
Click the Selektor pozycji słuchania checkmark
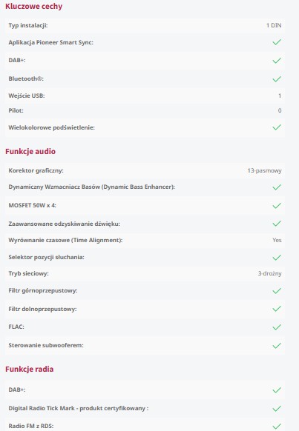click(x=277, y=258)
